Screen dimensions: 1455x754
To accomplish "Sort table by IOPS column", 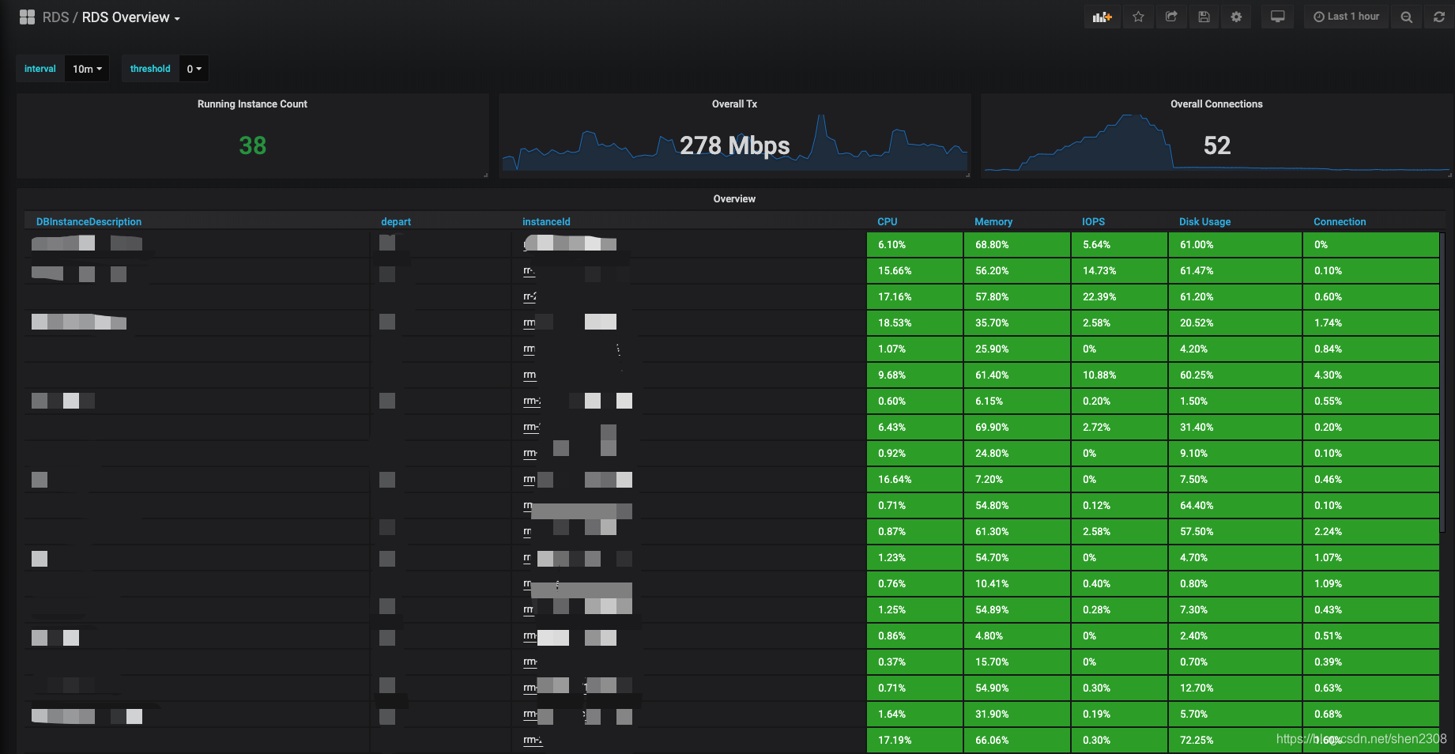I will tap(1093, 221).
